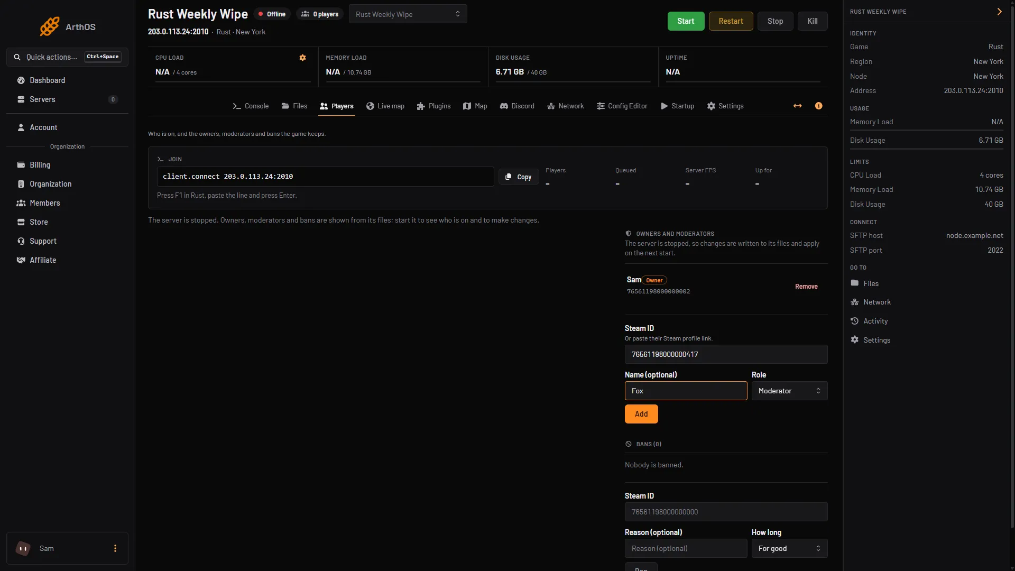Open Activity from the Go To panel
The image size is (1015, 571).
(x=869, y=321)
